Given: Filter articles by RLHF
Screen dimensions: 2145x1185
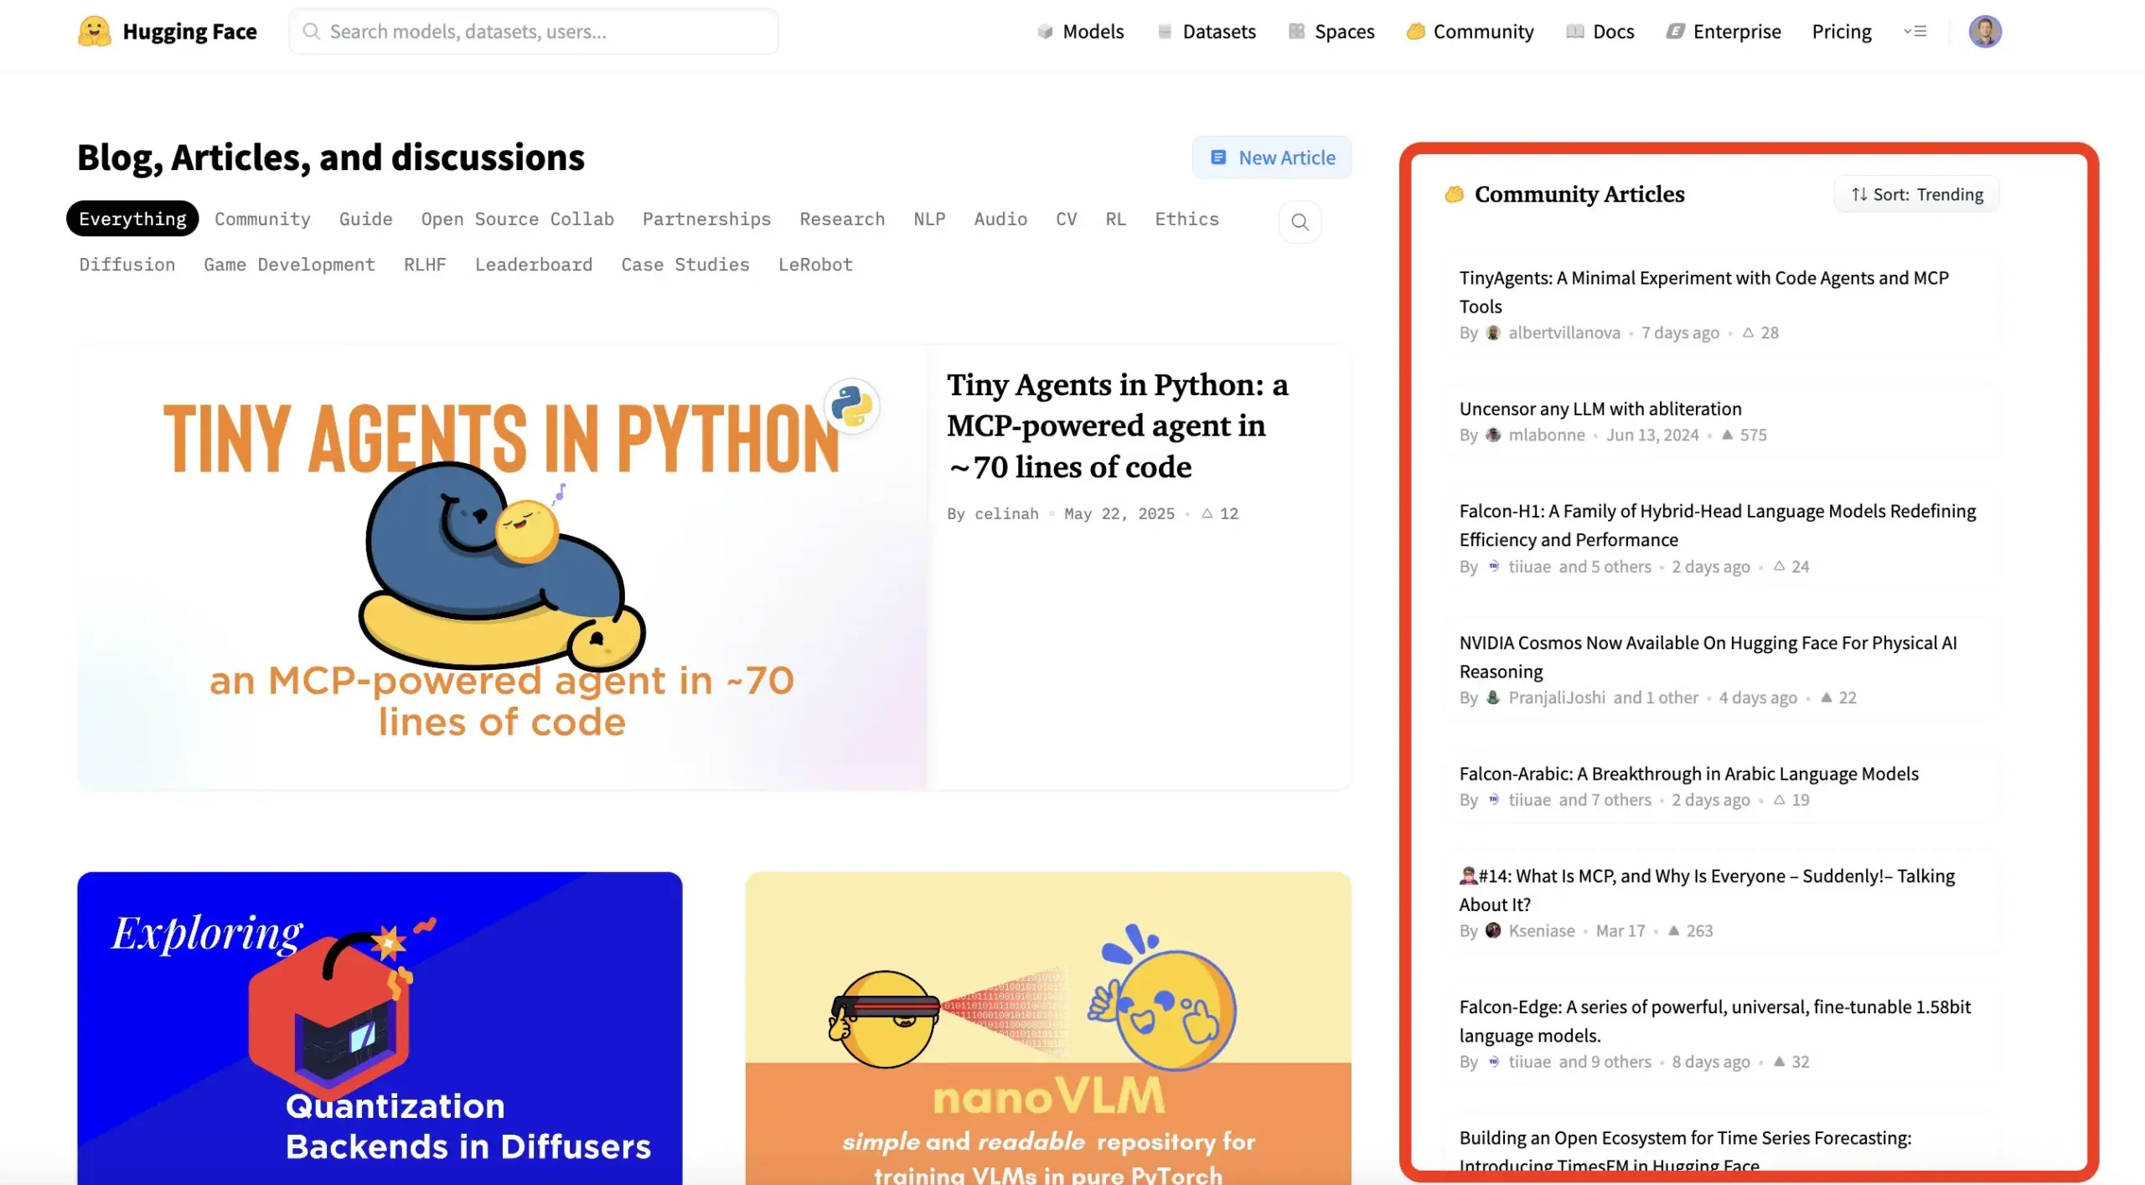Looking at the screenshot, I should 425,265.
